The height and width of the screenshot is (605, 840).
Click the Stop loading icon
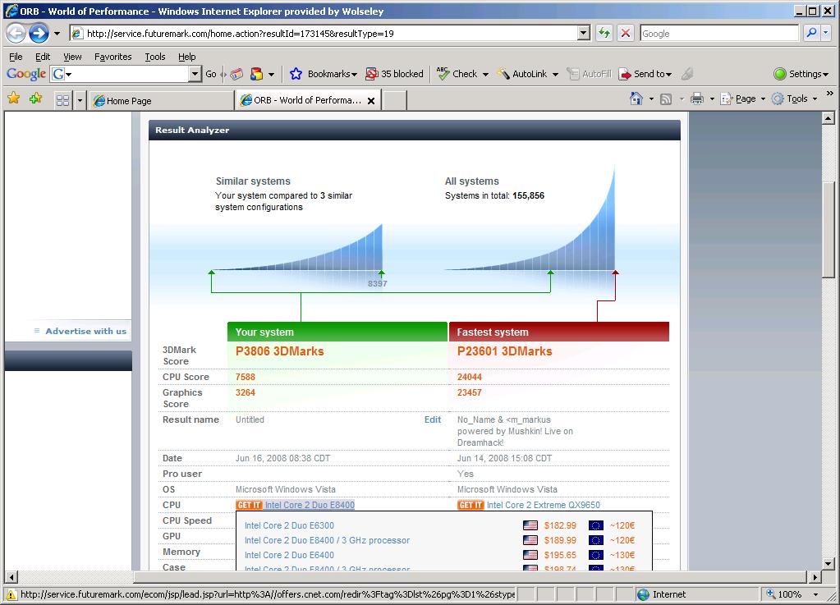click(x=626, y=34)
